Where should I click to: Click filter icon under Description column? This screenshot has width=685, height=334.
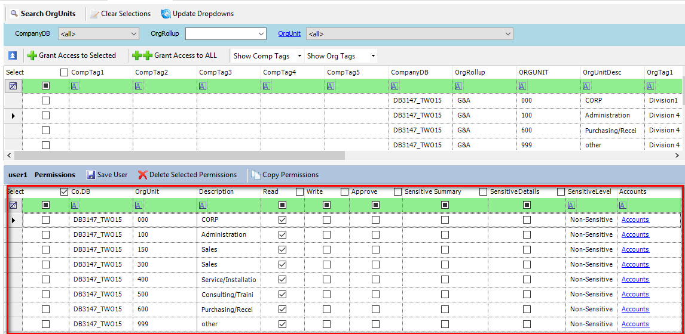(x=202, y=205)
